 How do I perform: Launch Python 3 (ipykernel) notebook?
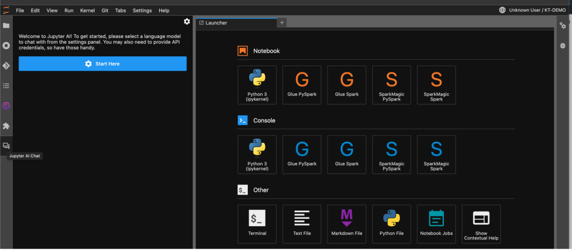click(257, 85)
